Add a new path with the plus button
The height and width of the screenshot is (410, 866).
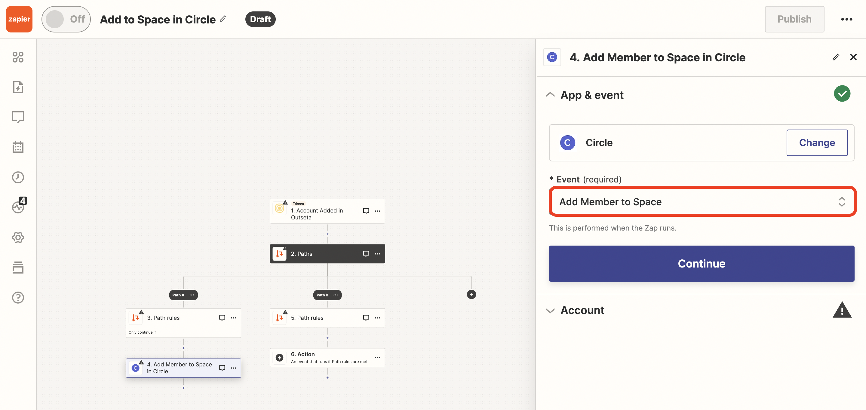pyautogui.click(x=471, y=294)
